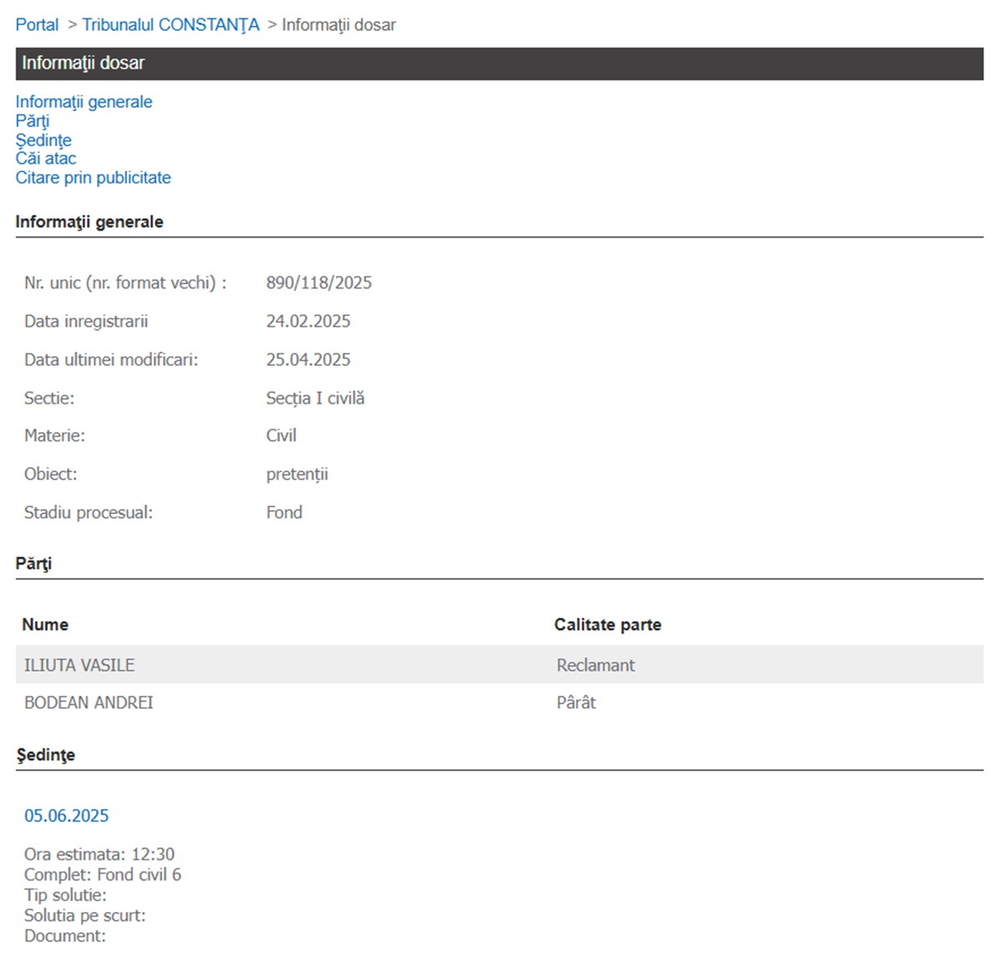This screenshot has height=953, width=1003.
Task: Click the Stadiu procesual value Fond
Action: [x=284, y=512]
